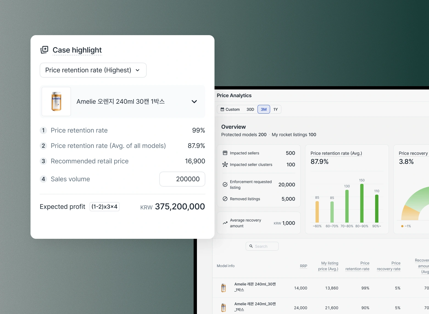Click the Average recovery amount trend icon
This screenshot has height=314, width=429.
tap(225, 223)
